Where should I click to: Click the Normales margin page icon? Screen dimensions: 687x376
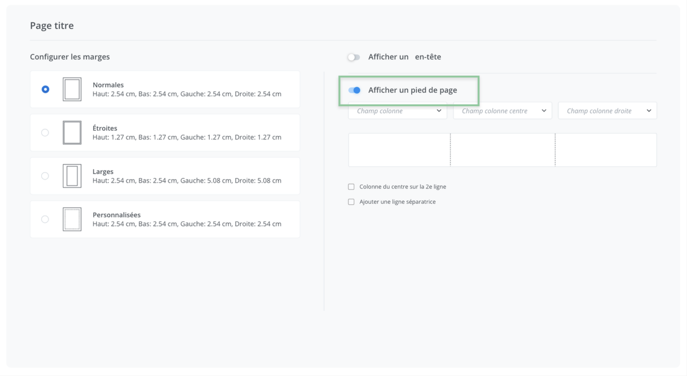[x=72, y=89]
